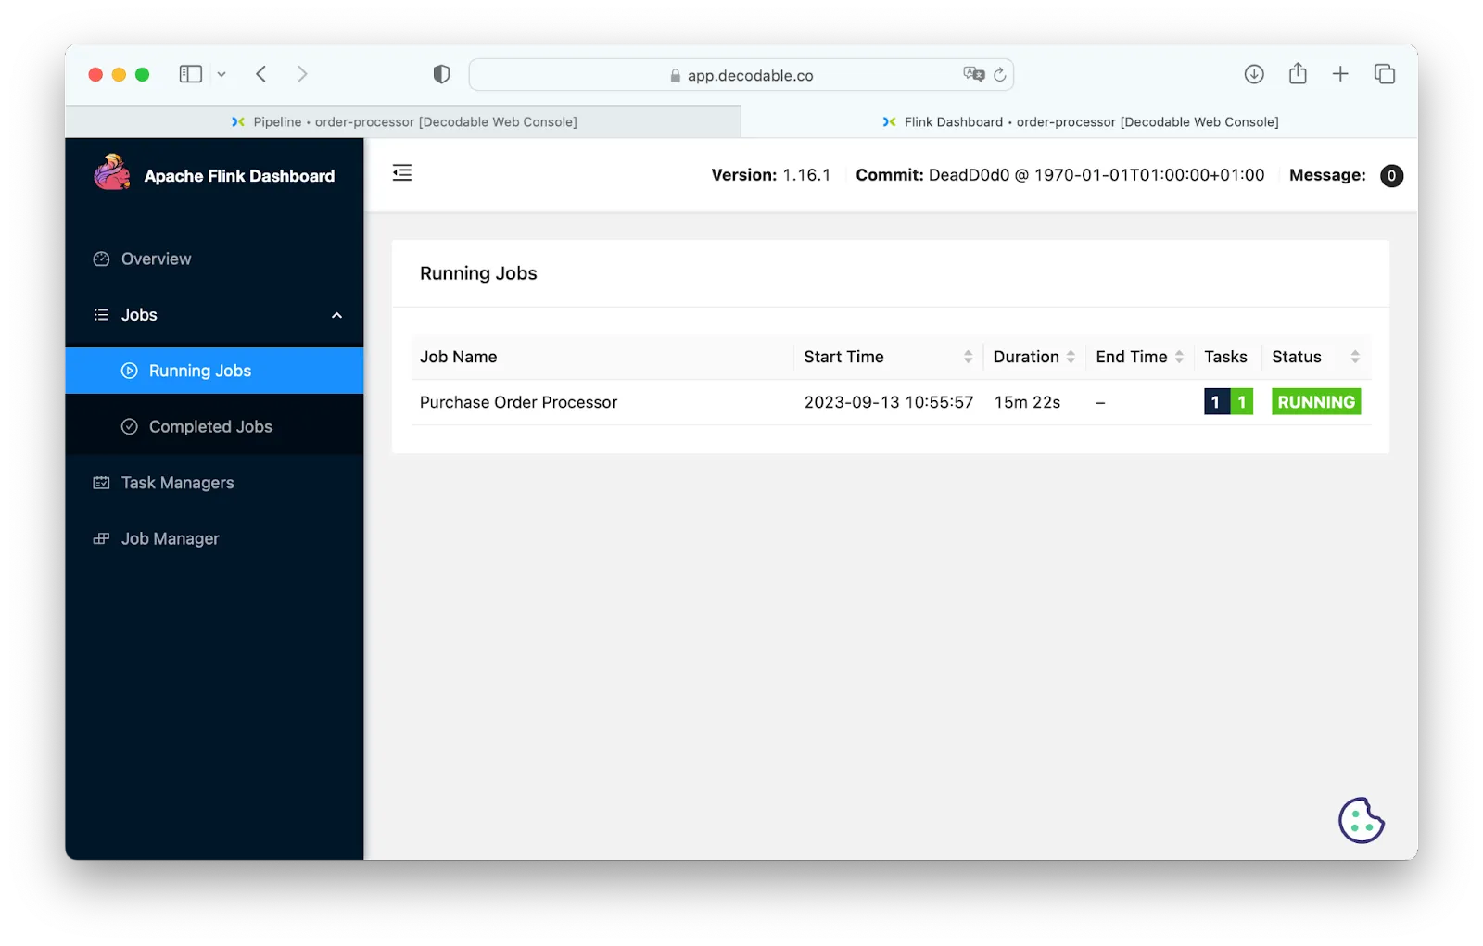Click the Apache Flink Dashboard title

point(239,176)
